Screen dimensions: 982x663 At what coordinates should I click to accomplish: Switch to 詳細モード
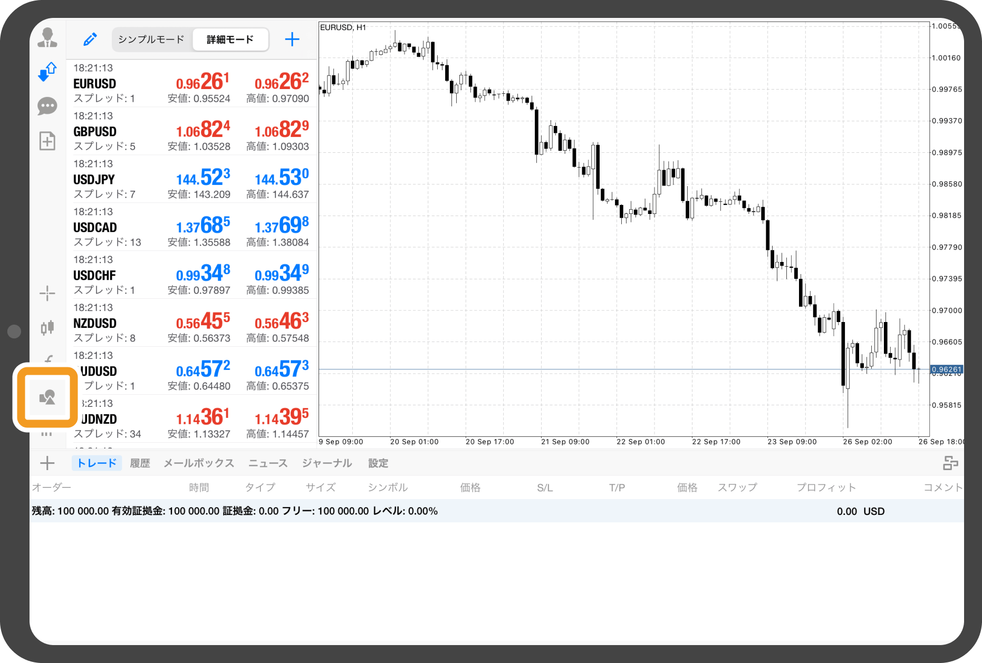coord(230,40)
